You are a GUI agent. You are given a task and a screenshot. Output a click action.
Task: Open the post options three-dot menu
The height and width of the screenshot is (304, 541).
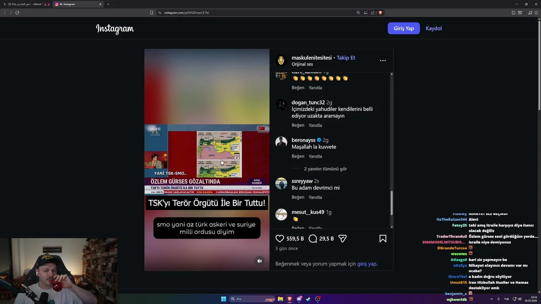[x=383, y=61]
